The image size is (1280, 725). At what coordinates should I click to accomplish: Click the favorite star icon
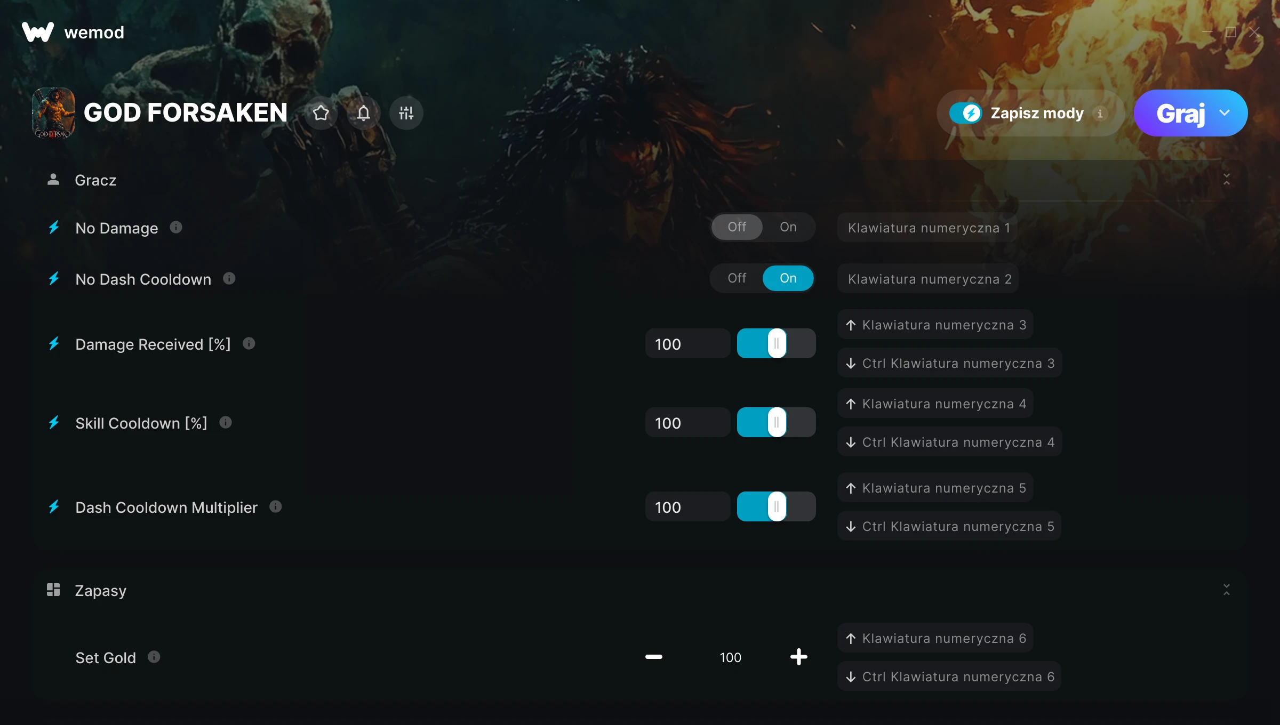coord(321,113)
